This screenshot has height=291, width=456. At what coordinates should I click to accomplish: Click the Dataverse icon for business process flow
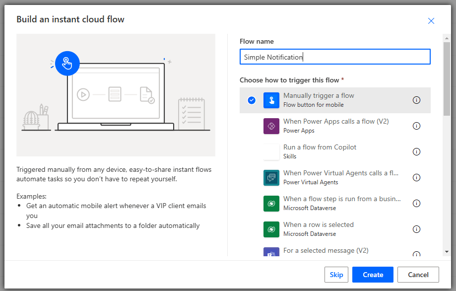[x=271, y=204]
